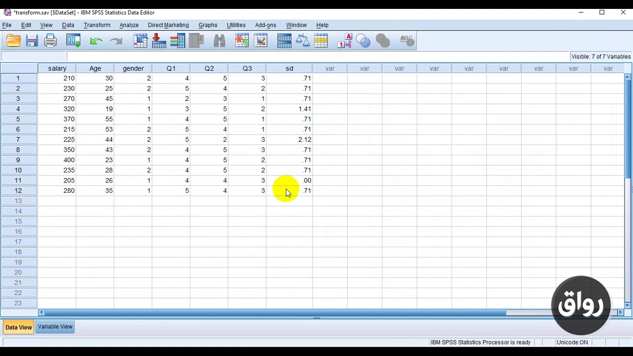This screenshot has height=356, width=633.
Task: Select the Q2 column header
Action: pyautogui.click(x=209, y=69)
